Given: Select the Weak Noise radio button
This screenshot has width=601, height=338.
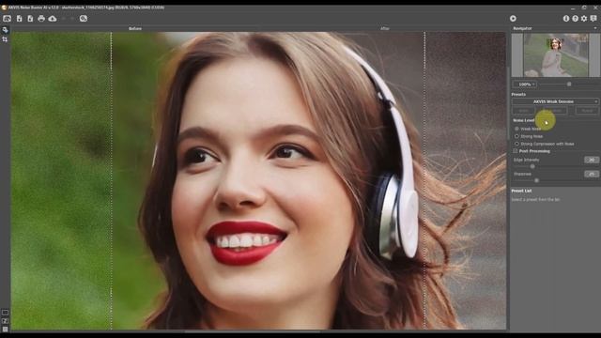Looking at the screenshot, I should [516, 129].
